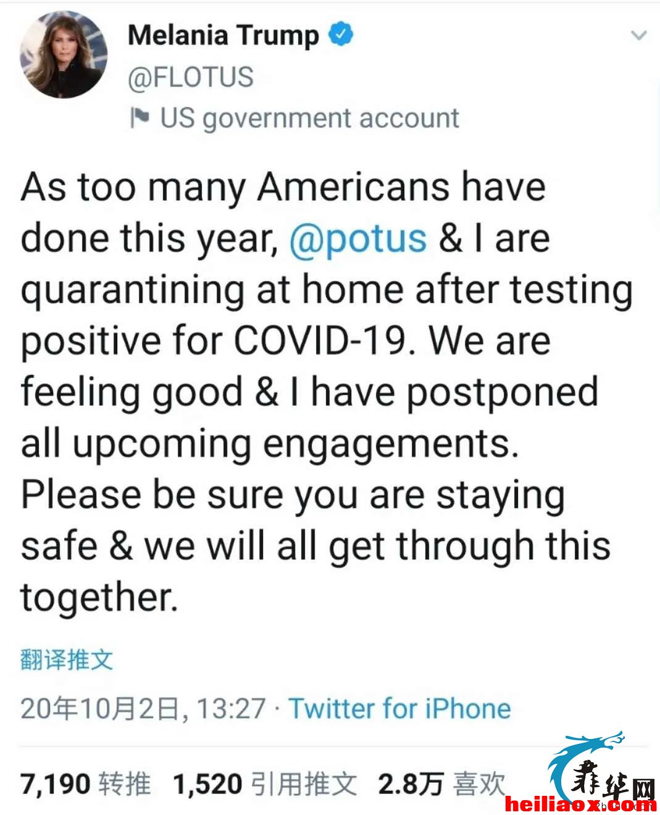View the 7,190 转推 retweets list
Image resolution: width=660 pixels, height=815 pixels.
coord(86,784)
